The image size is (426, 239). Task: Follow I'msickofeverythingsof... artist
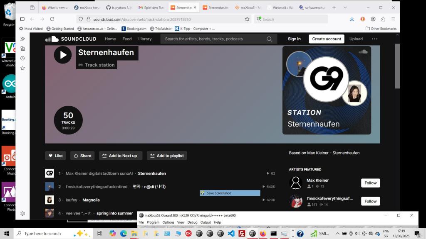370,201
